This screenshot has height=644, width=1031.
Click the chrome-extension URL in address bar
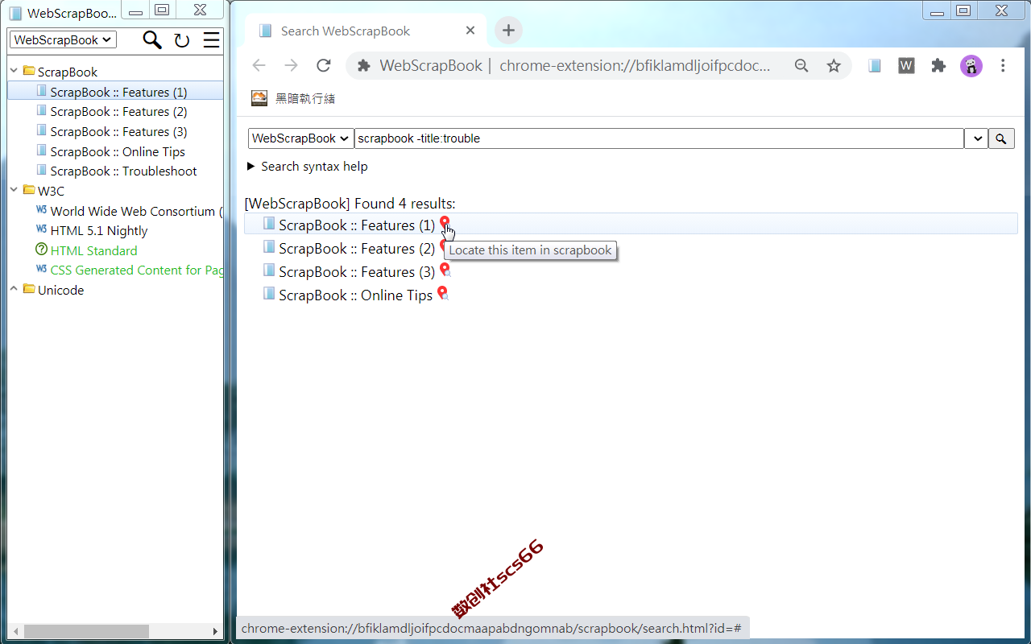pyautogui.click(x=635, y=66)
